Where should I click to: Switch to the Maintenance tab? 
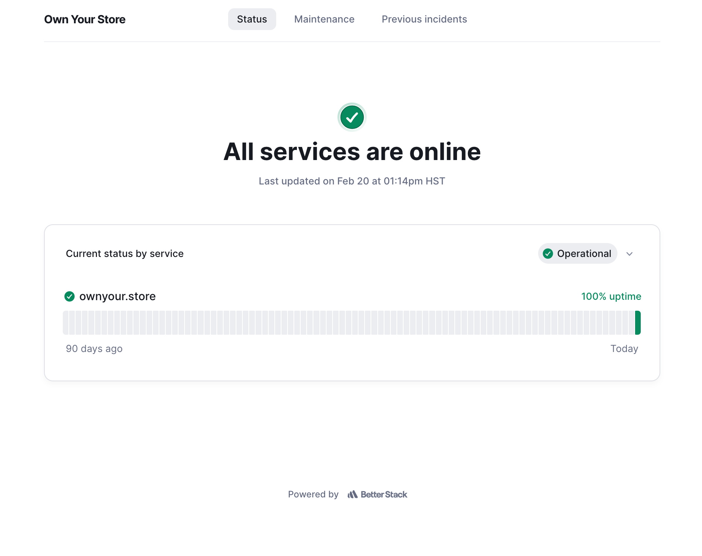pos(324,19)
